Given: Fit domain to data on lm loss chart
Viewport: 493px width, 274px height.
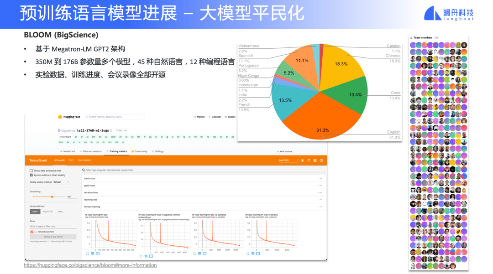Looking at the screenshot, I should (x=98, y=253).
